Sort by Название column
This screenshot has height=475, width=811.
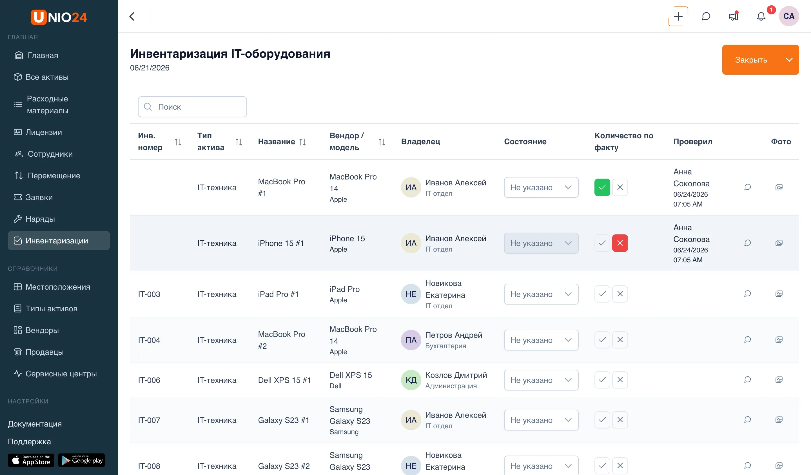tap(302, 142)
